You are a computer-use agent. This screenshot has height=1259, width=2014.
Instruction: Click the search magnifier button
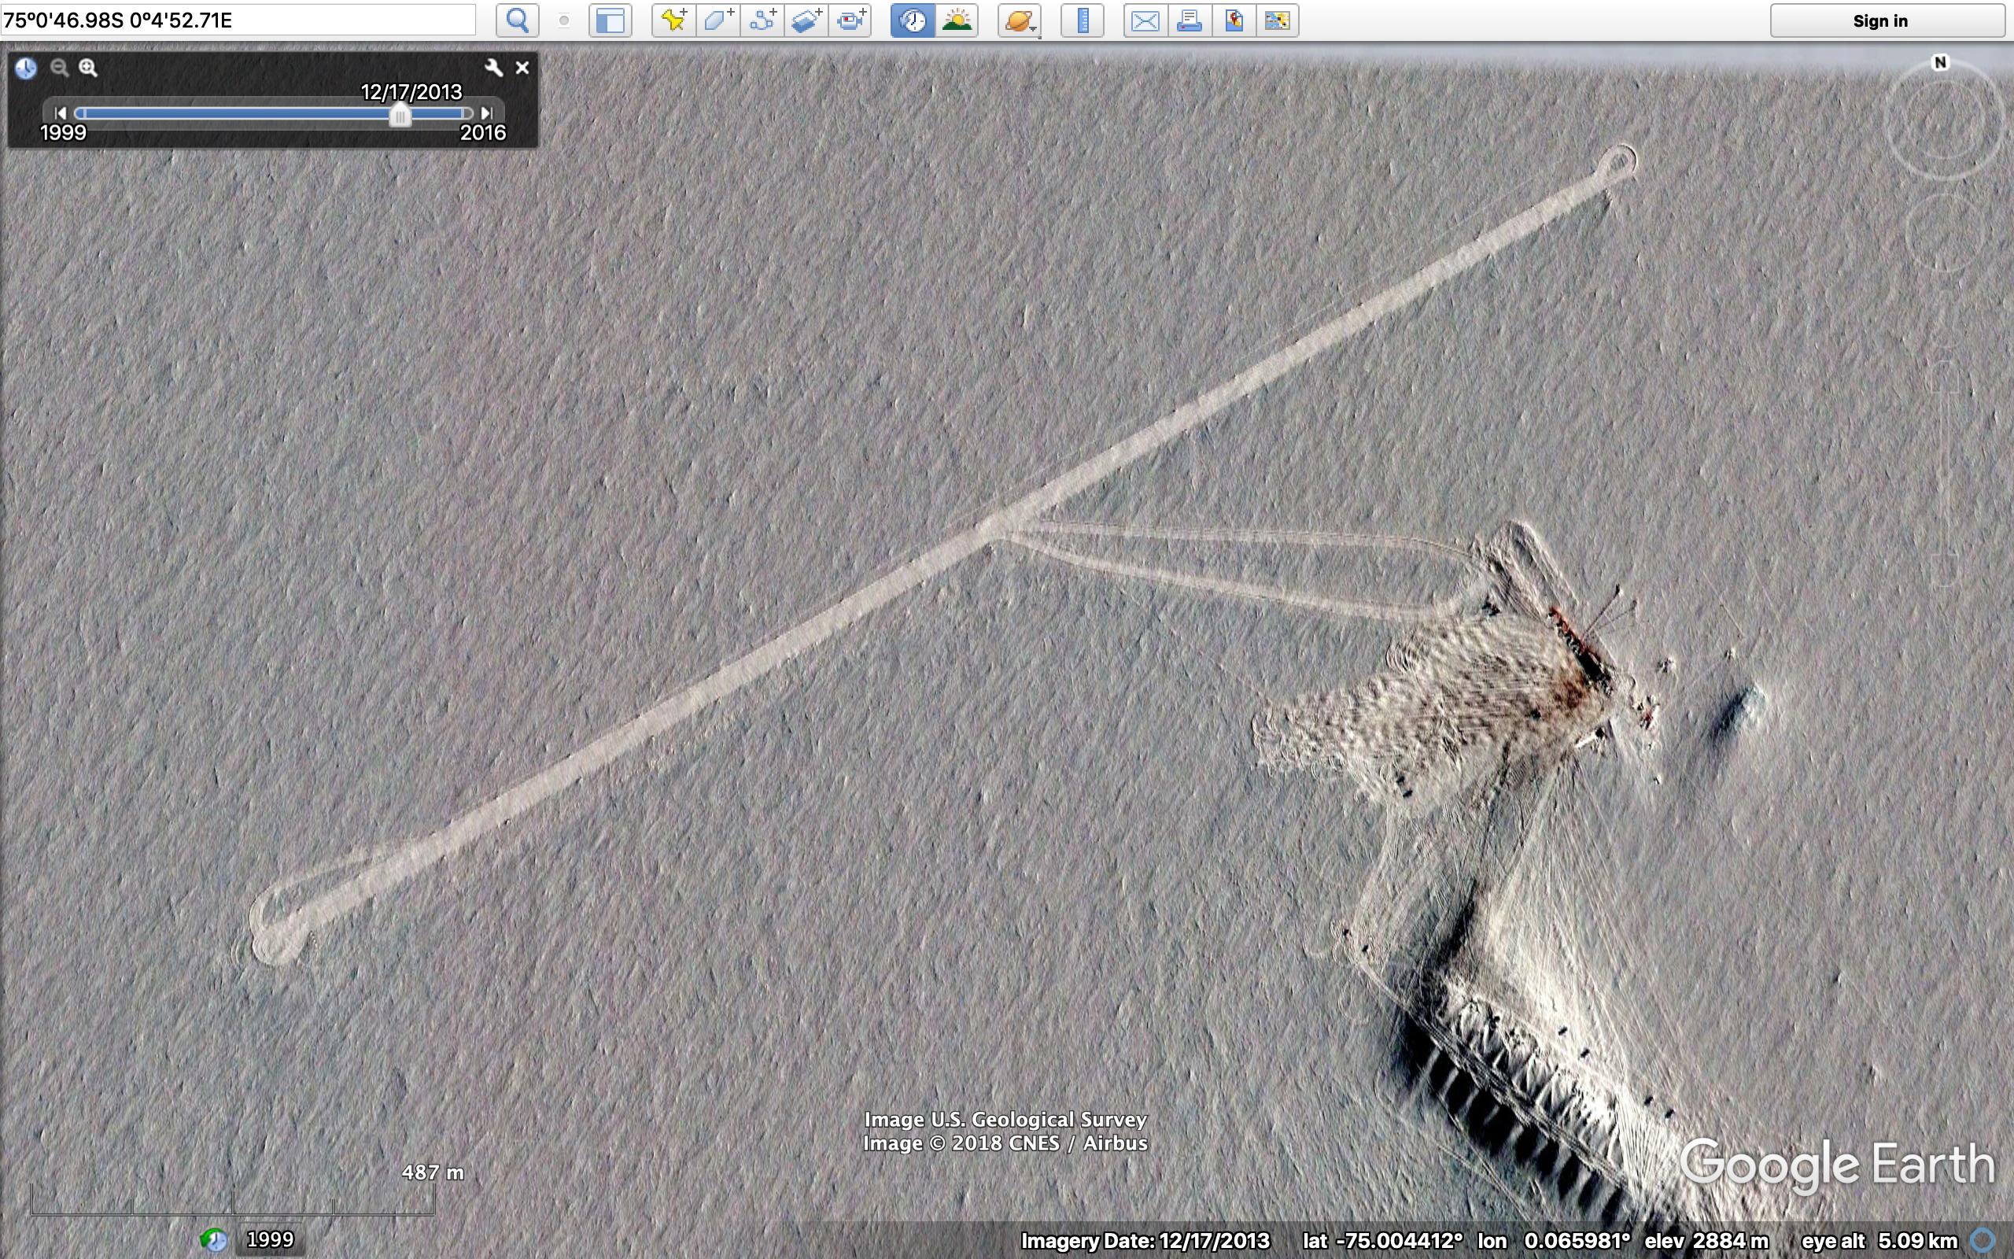pos(517,20)
